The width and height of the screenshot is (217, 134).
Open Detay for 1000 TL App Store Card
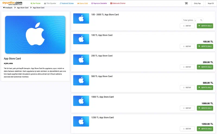187,108
